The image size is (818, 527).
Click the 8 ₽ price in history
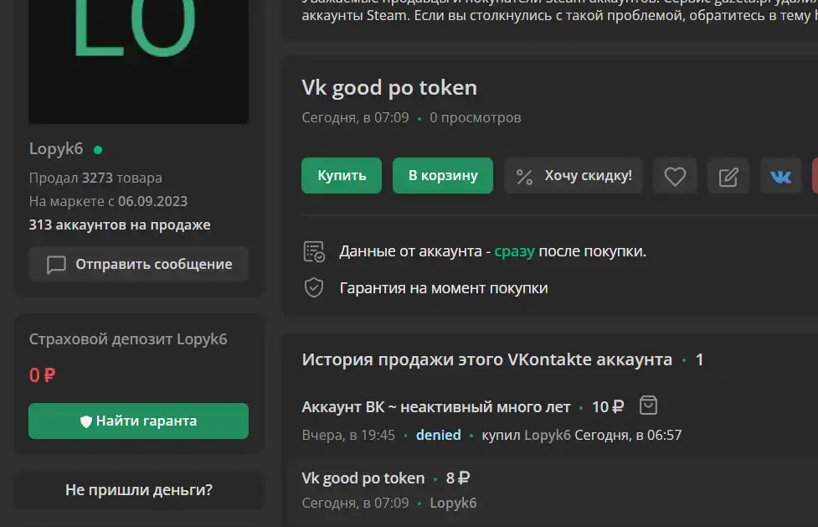tap(457, 478)
